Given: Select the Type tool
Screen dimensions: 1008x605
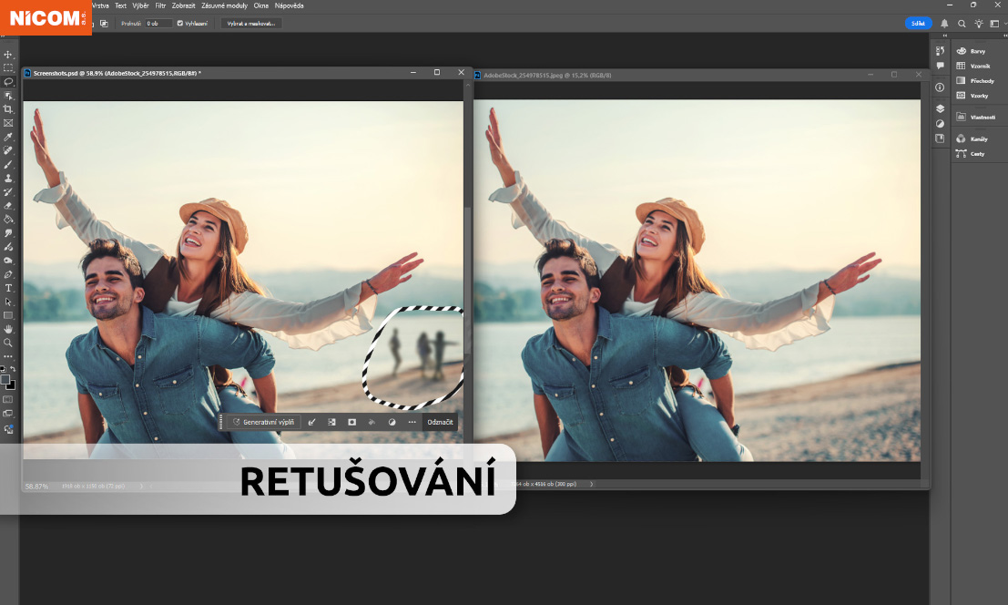Looking at the screenshot, I should coord(8,288).
